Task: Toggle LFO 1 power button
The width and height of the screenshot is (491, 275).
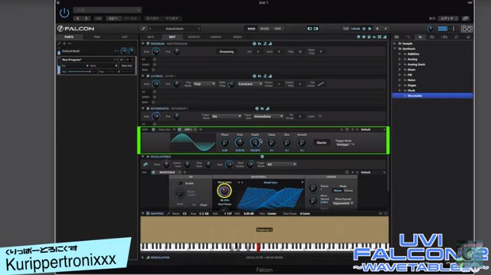Action: pyautogui.click(x=180, y=129)
